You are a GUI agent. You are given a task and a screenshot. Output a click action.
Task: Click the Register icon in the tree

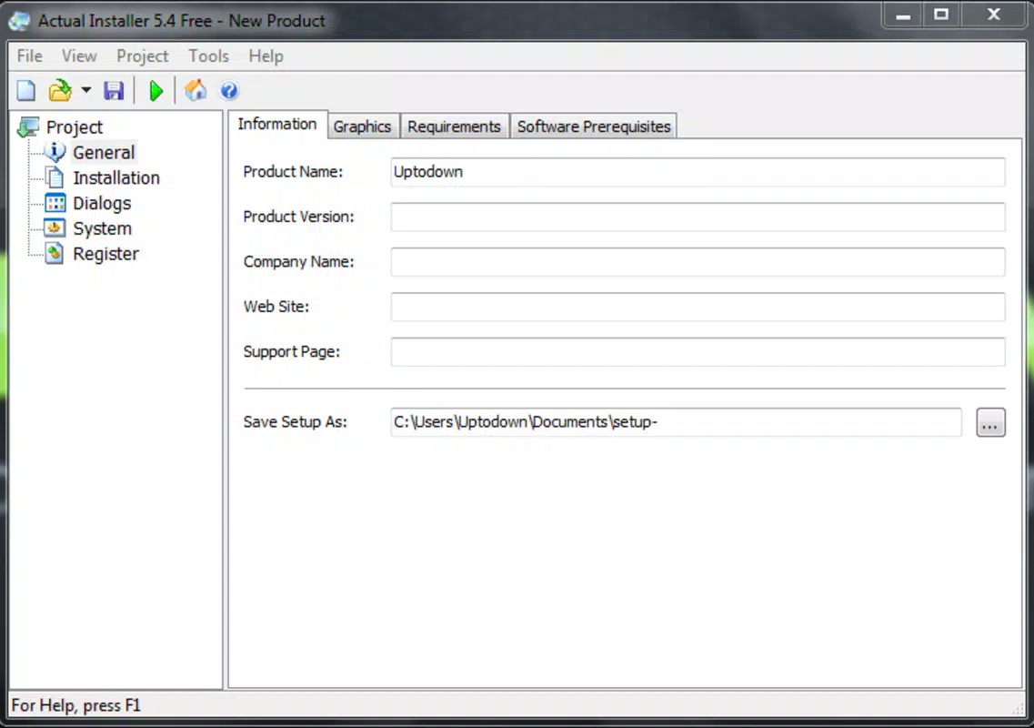pyautogui.click(x=55, y=254)
